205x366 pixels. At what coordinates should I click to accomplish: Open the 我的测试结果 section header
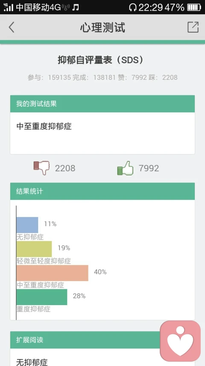coord(102,104)
